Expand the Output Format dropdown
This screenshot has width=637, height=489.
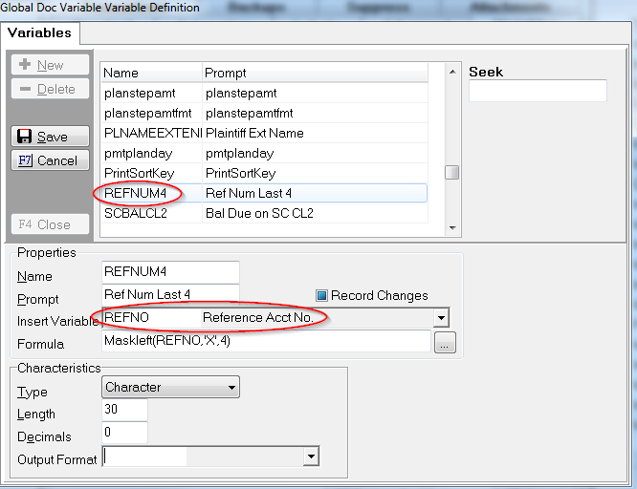(x=310, y=458)
